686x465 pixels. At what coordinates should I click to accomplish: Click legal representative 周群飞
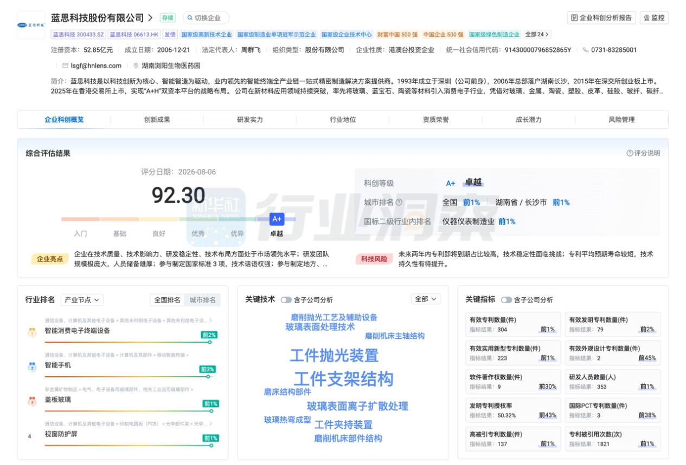(251, 50)
